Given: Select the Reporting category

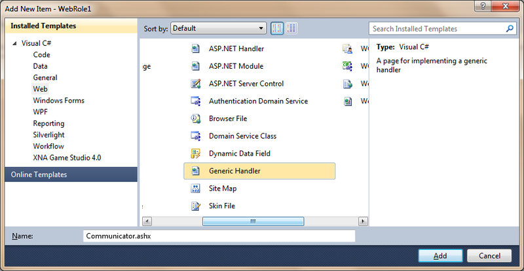Looking at the screenshot, I should click(48, 123).
